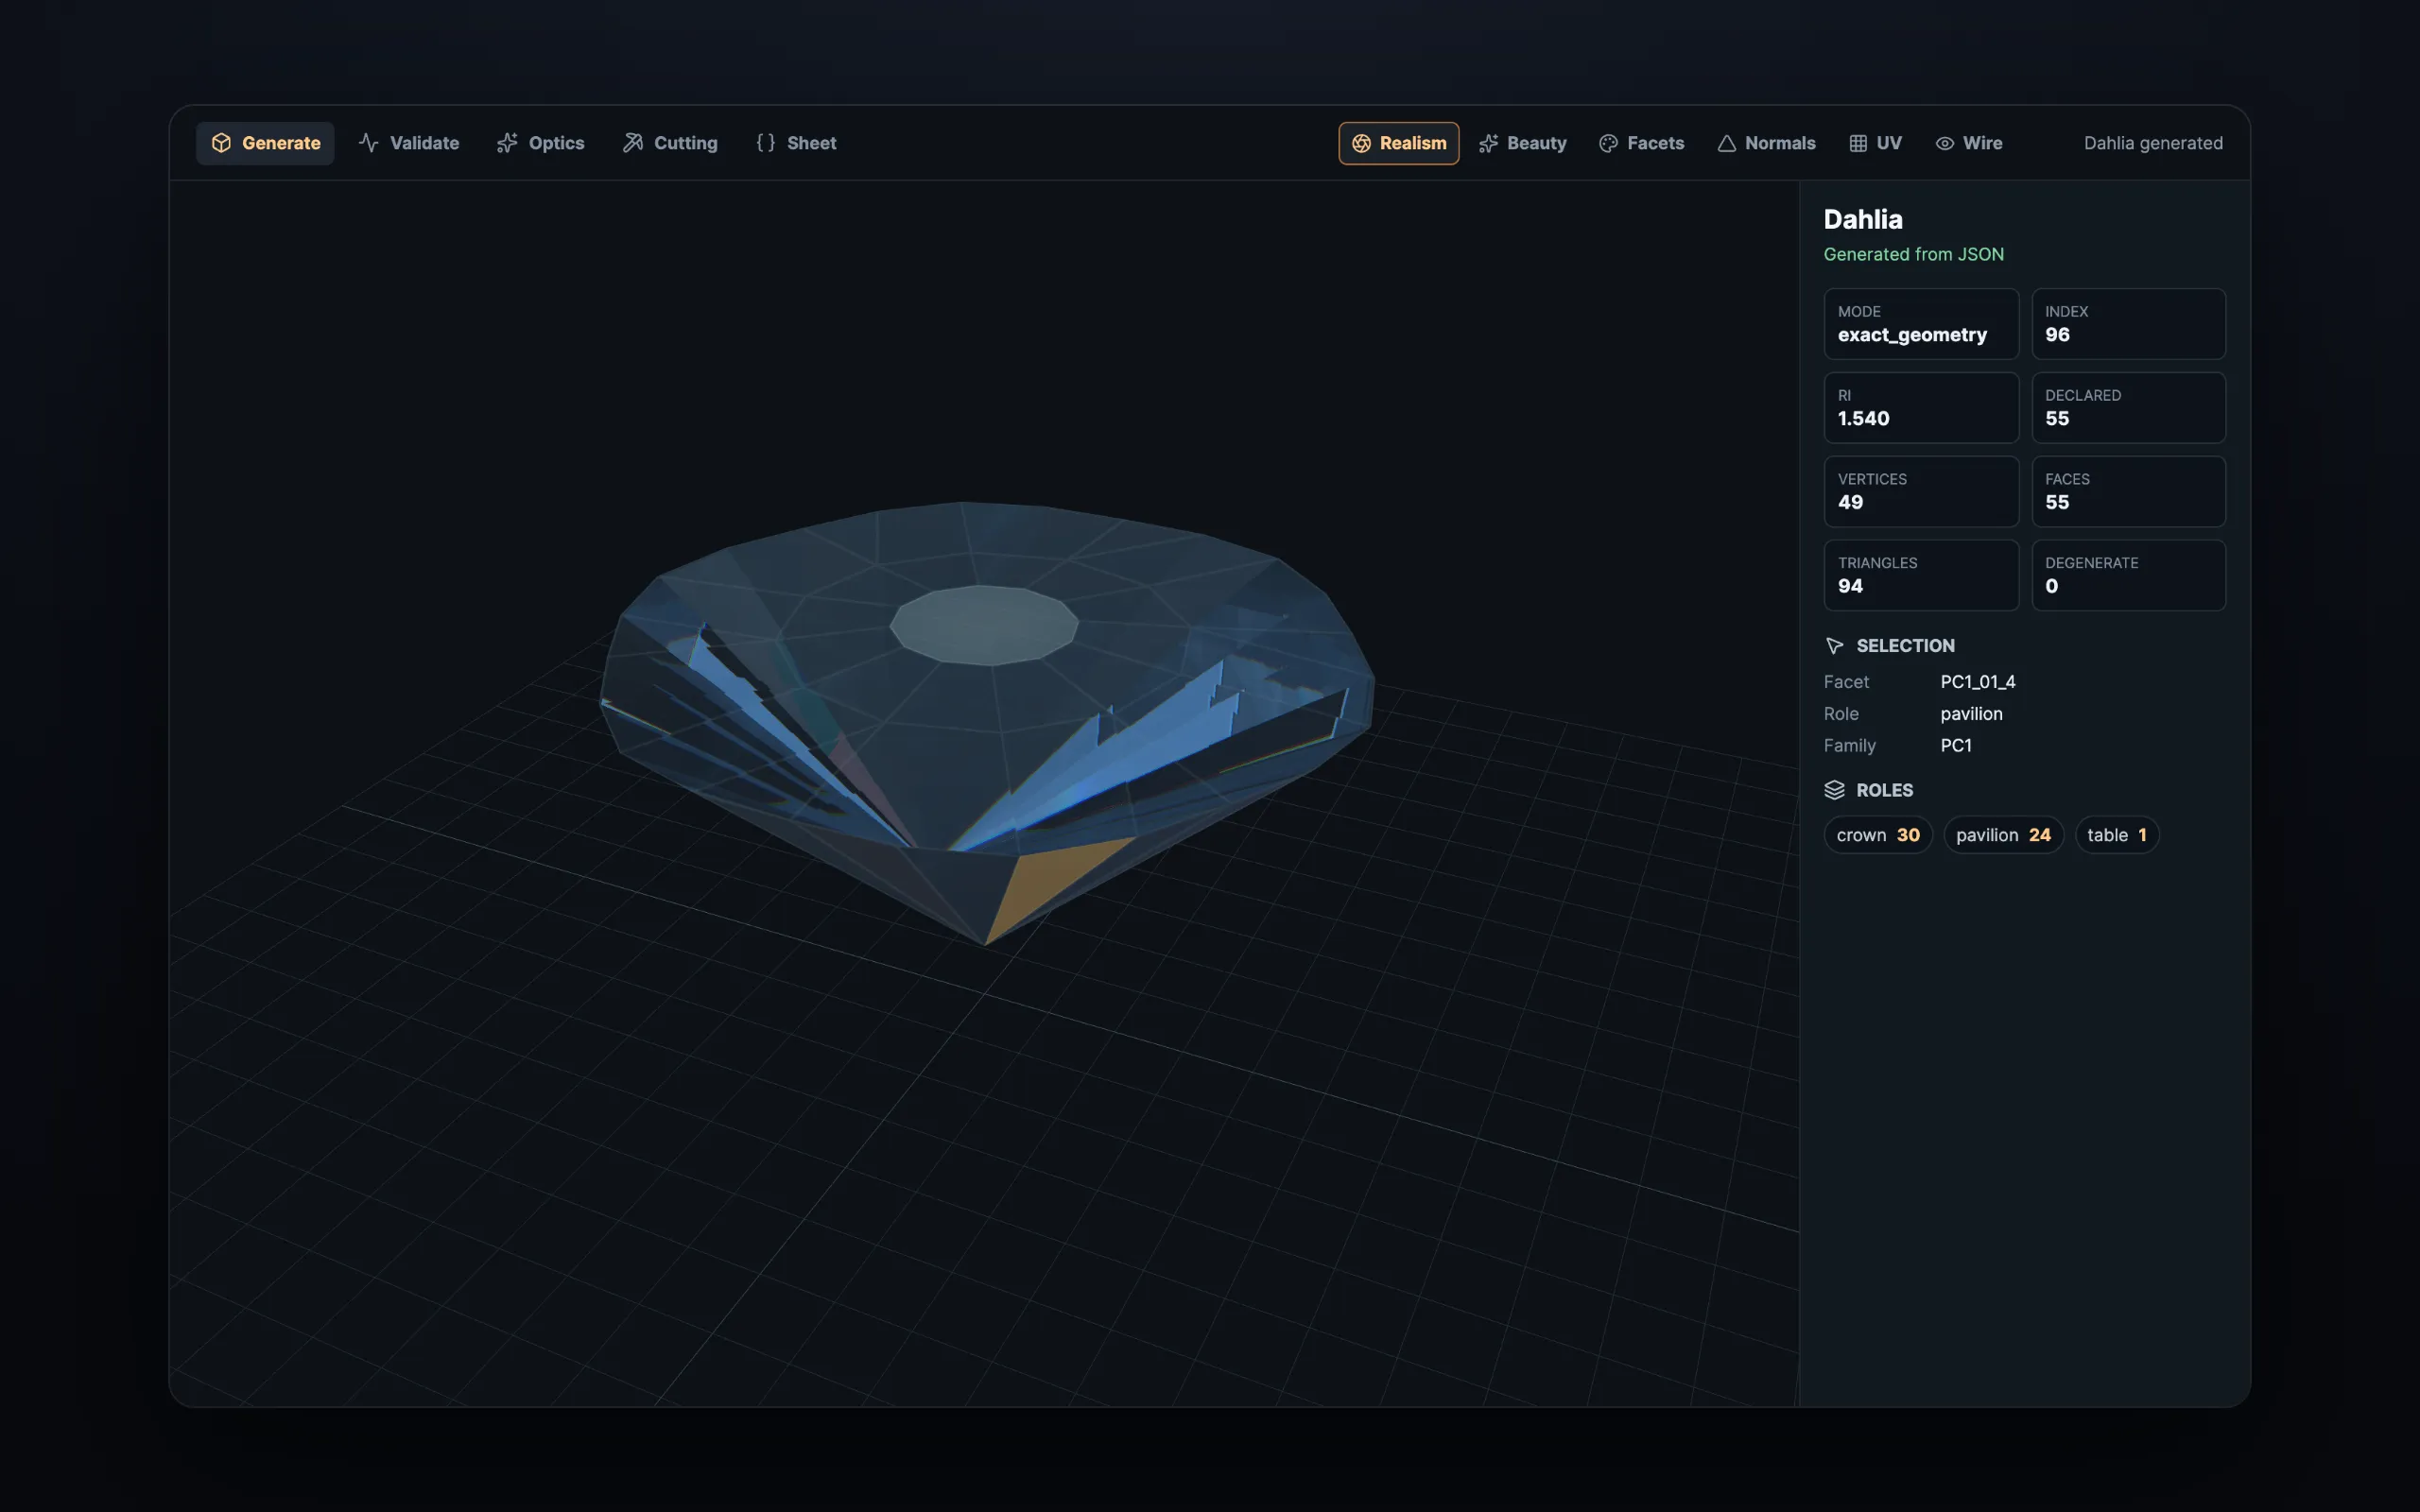Click the Generate cube icon
Image resolution: width=2420 pixels, height=1512 pixels.
(x=221, y=143)
